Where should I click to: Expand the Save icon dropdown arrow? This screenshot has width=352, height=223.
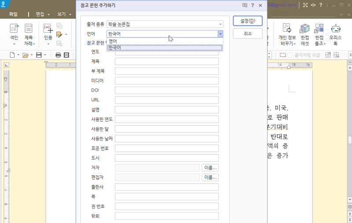(x=45, y=55)
